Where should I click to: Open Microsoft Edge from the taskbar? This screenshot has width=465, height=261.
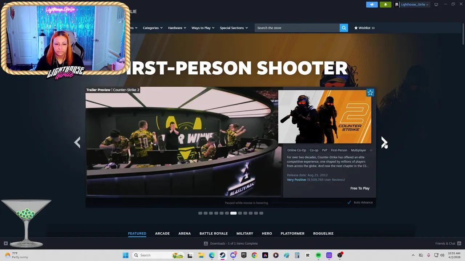[212, 255]
